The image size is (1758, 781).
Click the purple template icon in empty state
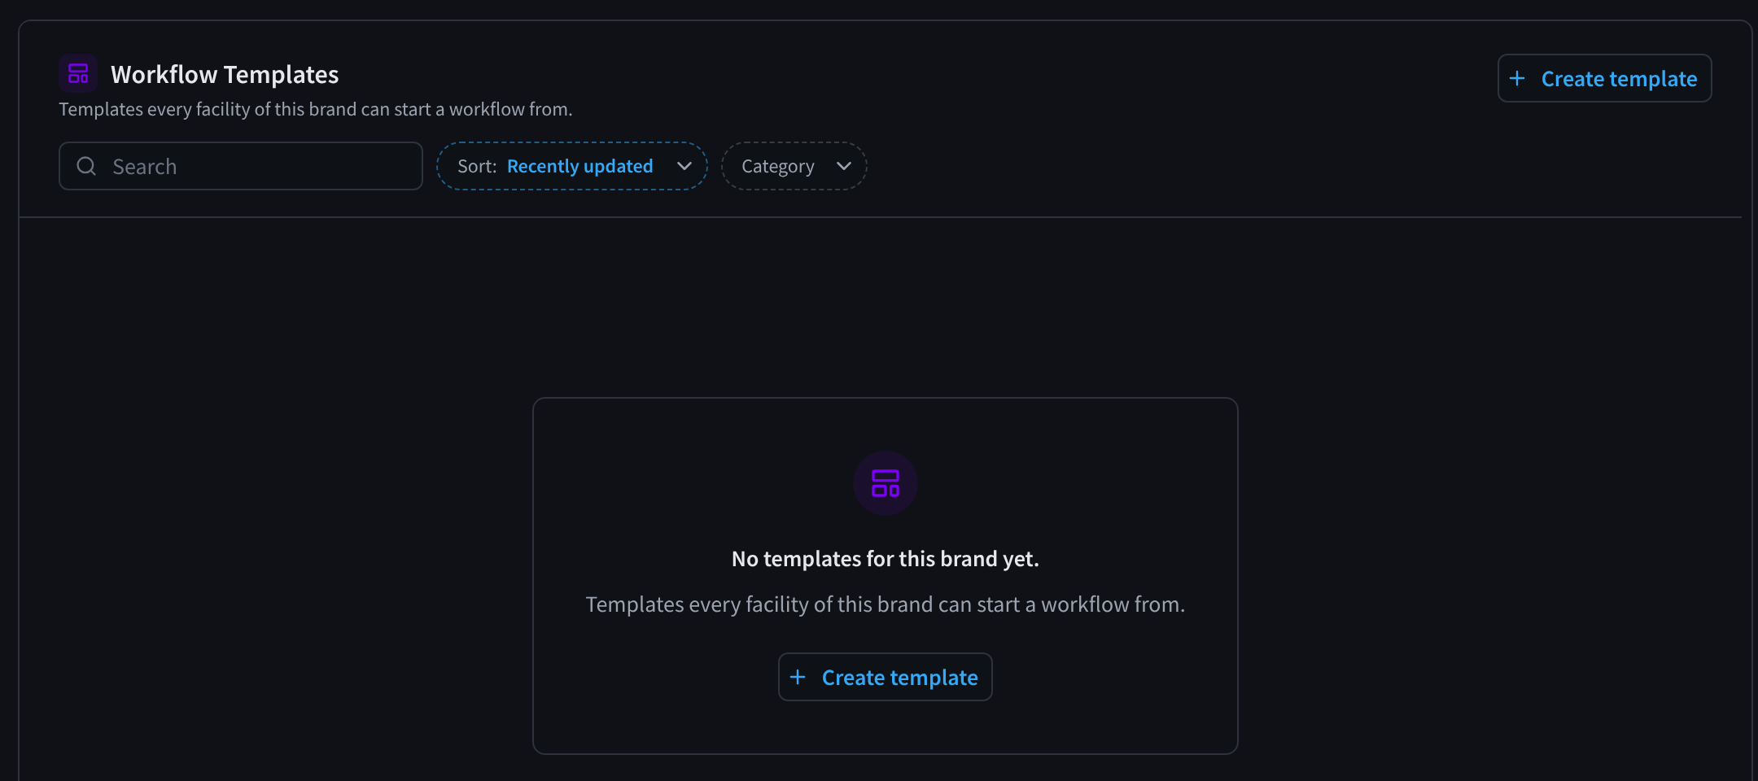point(886,483)
